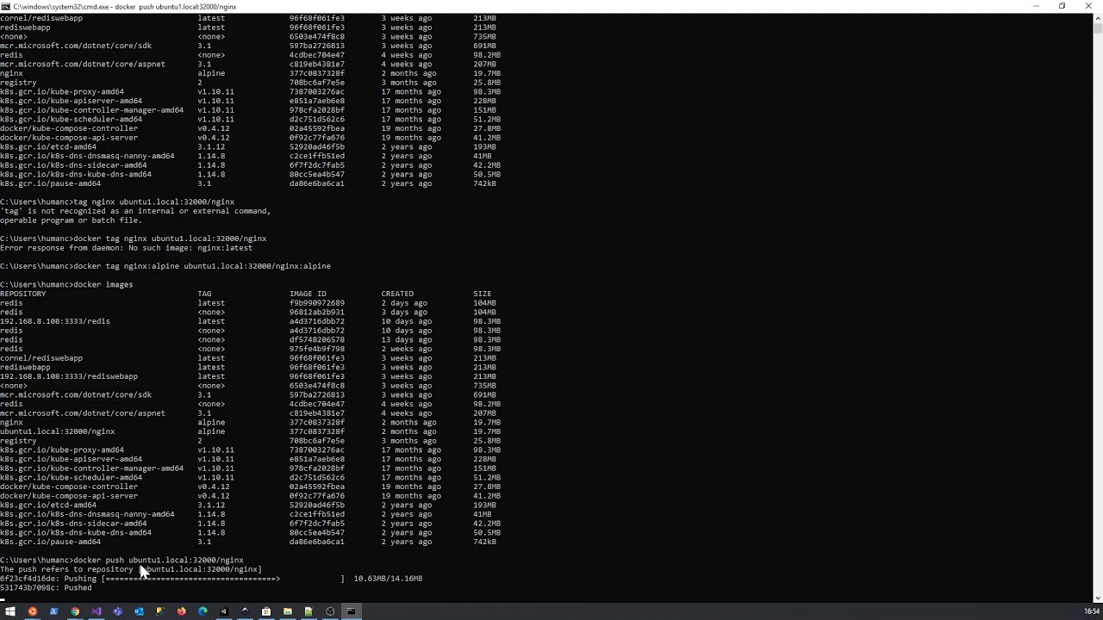This screenshot has height=620, width=1103.
Task: Click the SIZE column header
Action: [483, 294]
